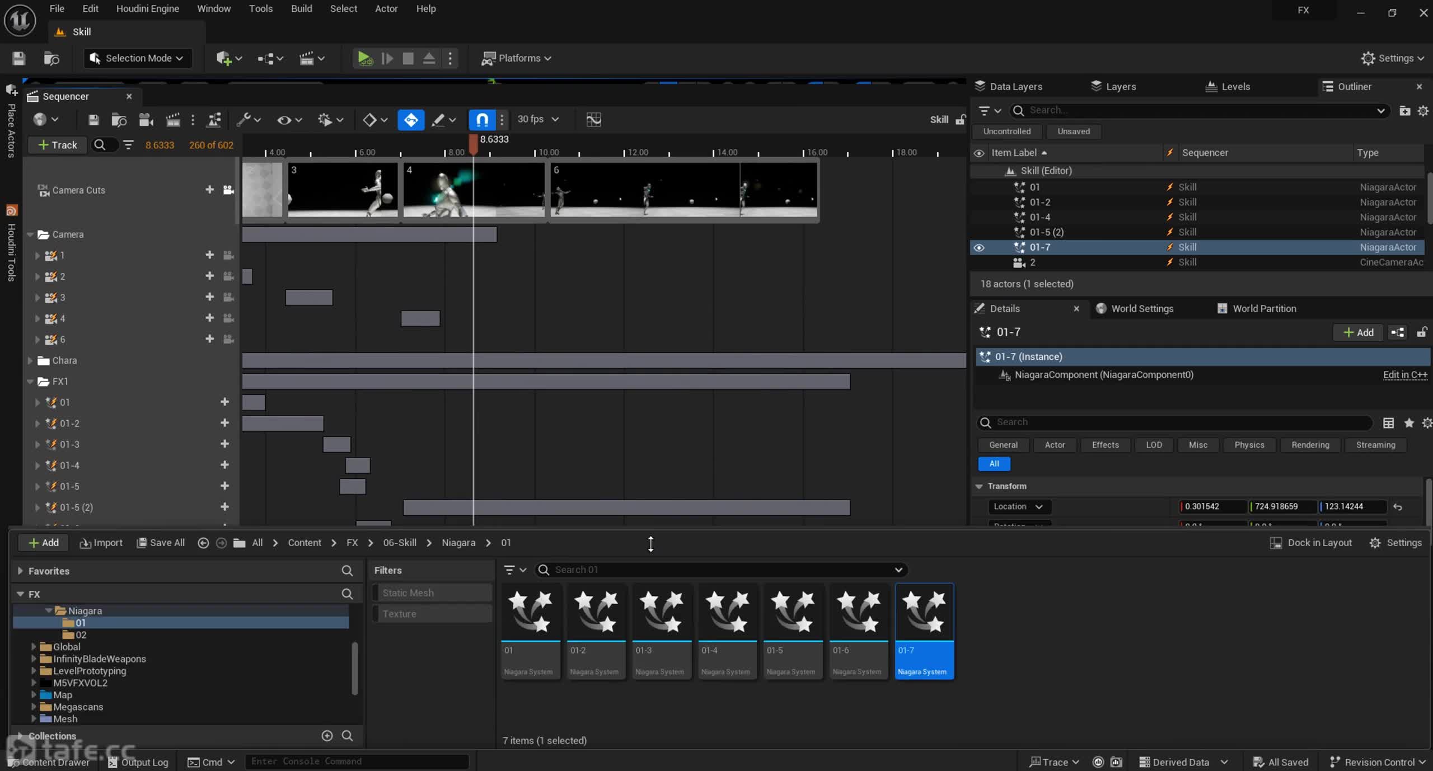Open the Platforms dropdown
This screenshot has width=1433, height=771.
point(516,58)
